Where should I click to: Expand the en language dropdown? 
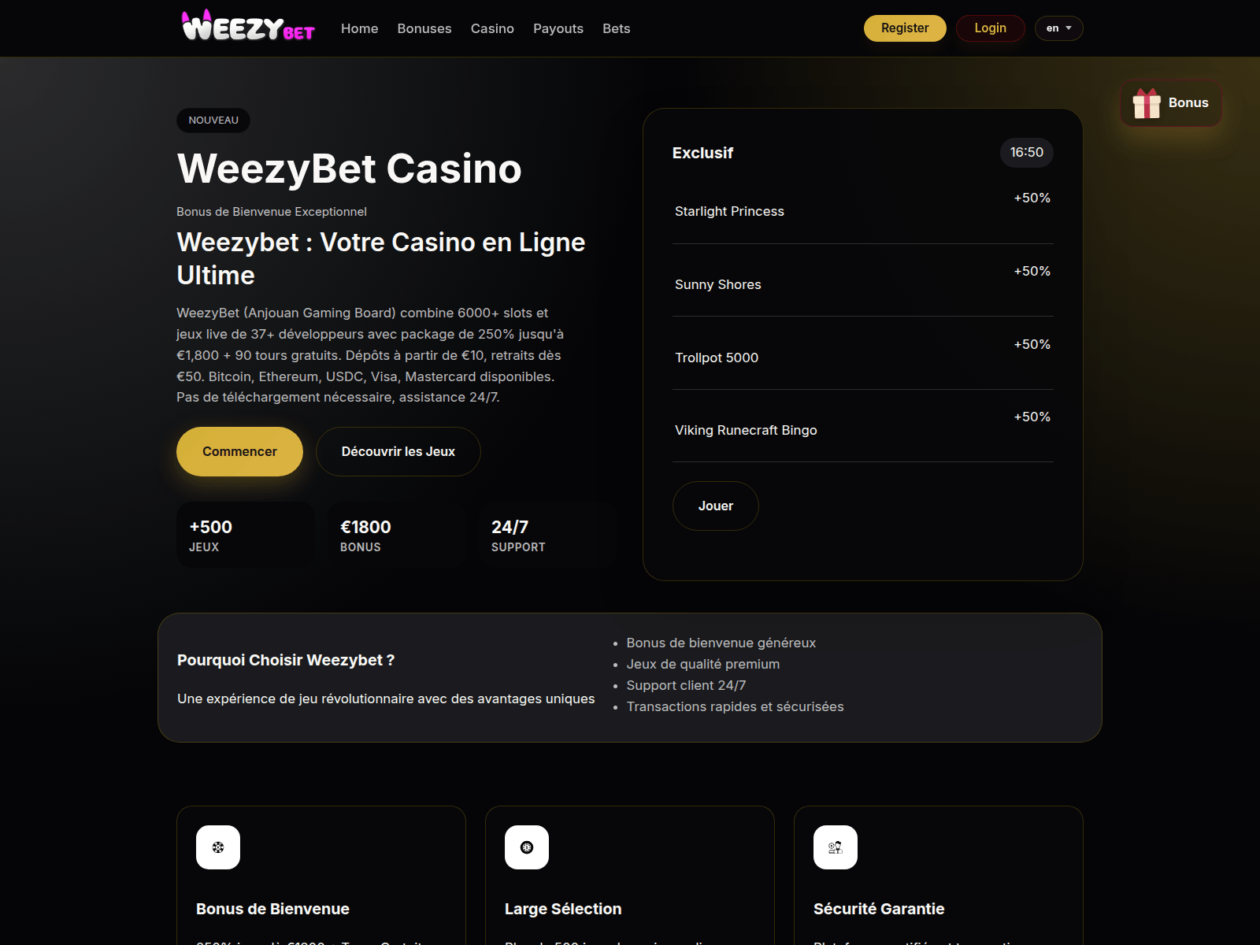(1058, 28)
